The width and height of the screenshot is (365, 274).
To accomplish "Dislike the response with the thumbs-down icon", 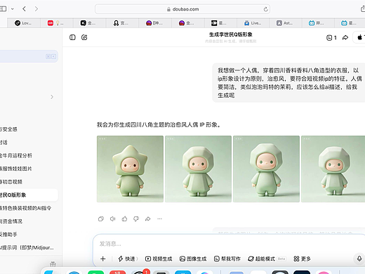I will coord(136,218).
